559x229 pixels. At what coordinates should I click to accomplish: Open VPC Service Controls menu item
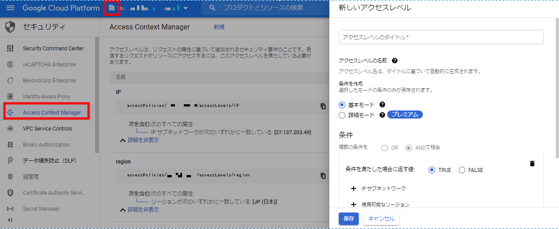[x=48, y=129]
